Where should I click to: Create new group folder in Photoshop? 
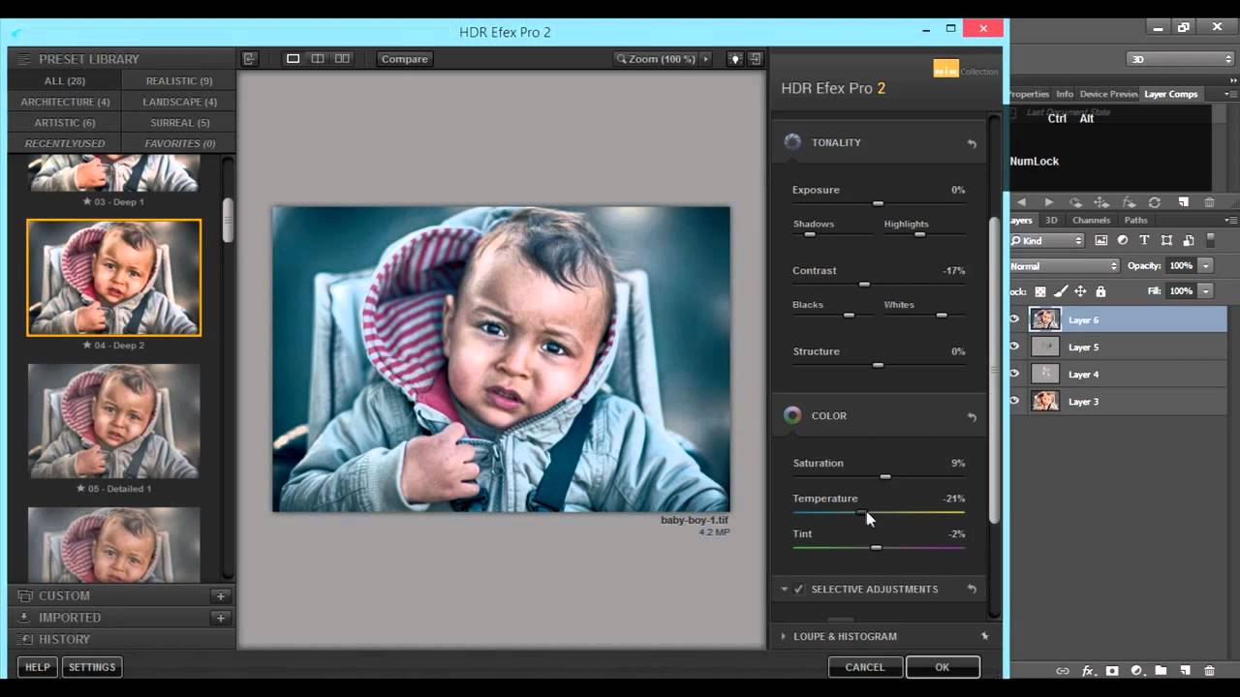pyautogui.click(x=1161, y=670)
